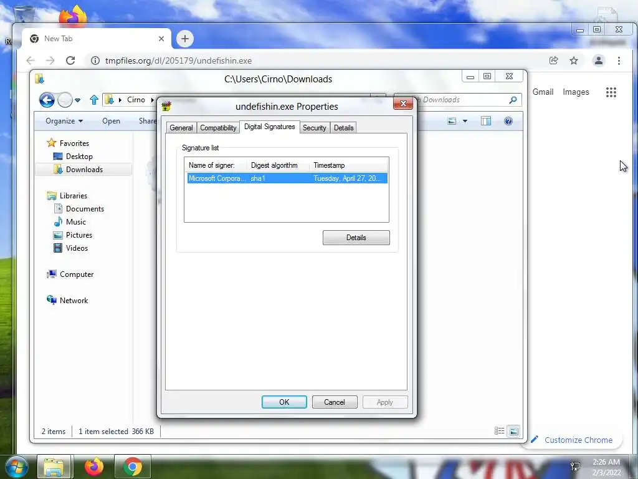The image size is (638, 479).
Task: Click the Explorer search magnifier icon
Action: [x=513, y=100]
